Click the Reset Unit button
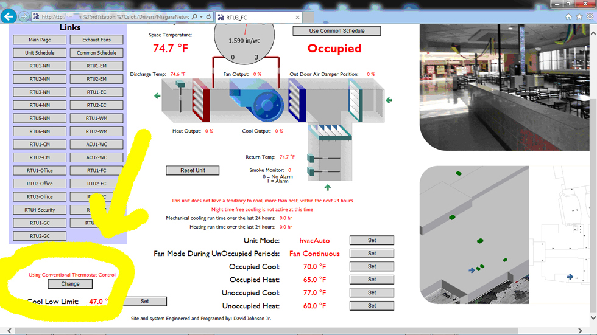 click(193, 170)
